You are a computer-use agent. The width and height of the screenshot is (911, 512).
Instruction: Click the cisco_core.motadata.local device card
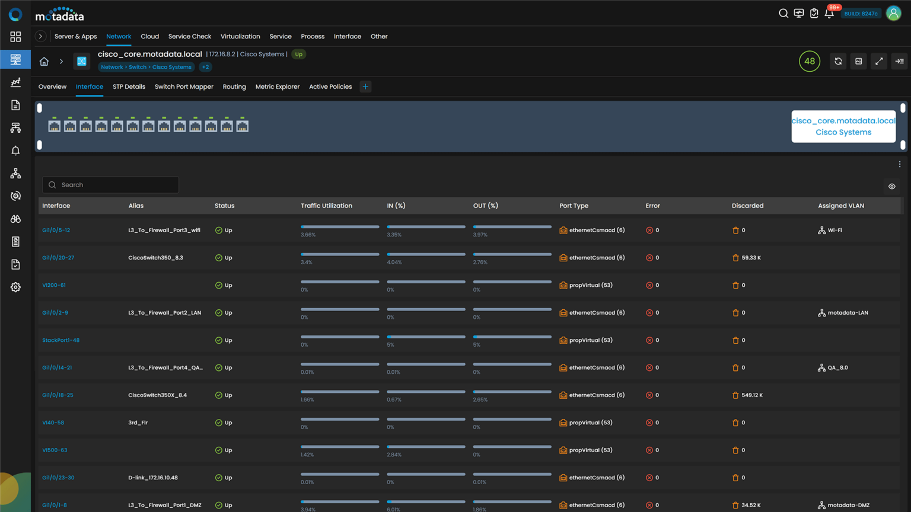[x=843, y=126]
